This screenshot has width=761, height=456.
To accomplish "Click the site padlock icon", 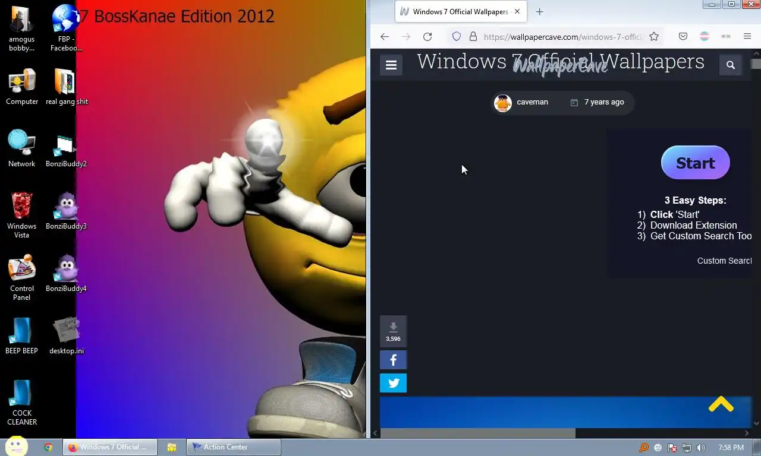I will pos(473,37).
